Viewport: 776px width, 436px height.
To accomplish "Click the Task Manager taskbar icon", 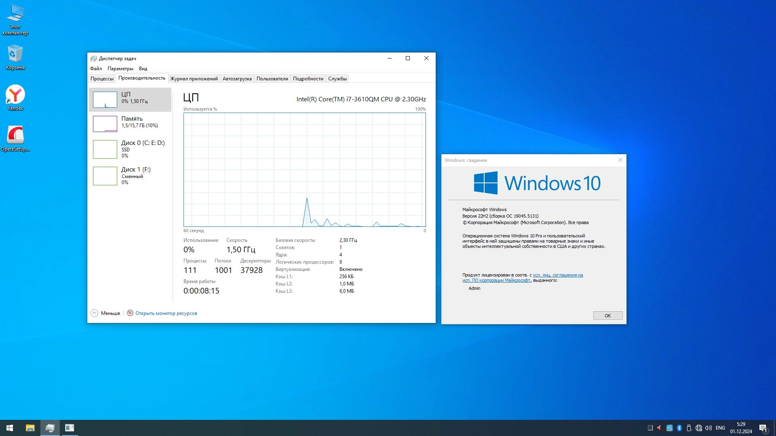I will click(x=50, y=428).
